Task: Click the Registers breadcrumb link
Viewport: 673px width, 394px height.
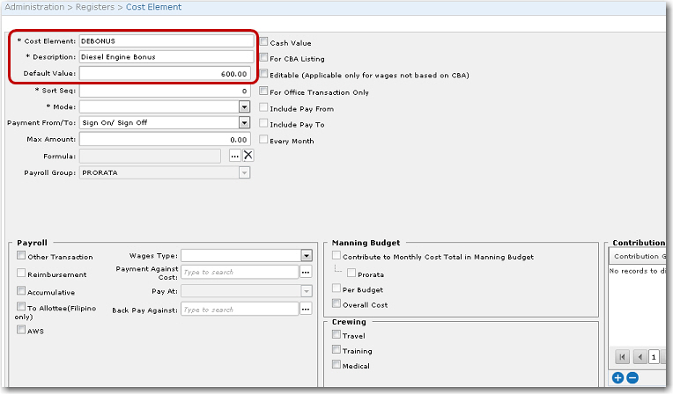Action: coord(96,7)
